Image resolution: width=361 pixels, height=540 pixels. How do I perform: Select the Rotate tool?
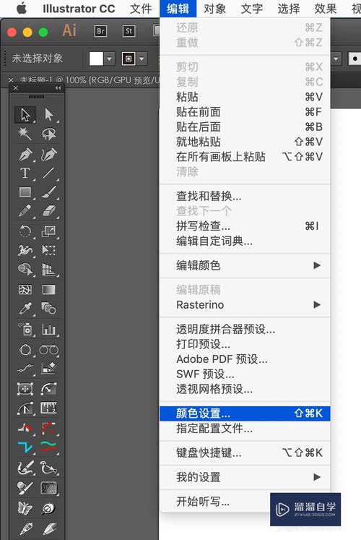coord(25,231)
